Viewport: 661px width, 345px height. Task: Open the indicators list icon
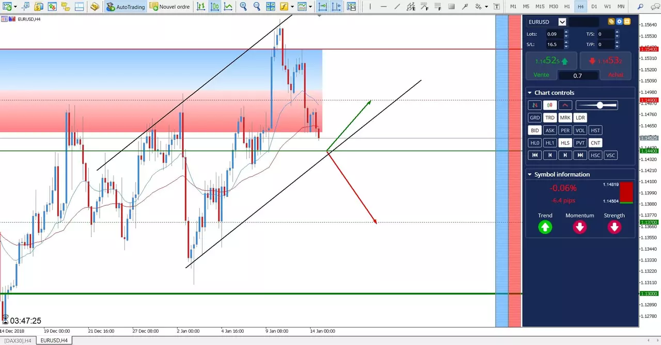pyautogui.click(x=284, y=7)
